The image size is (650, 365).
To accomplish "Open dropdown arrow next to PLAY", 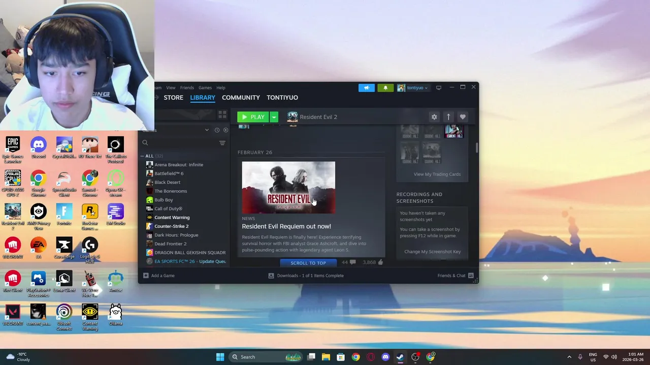I will tap(274, 117).
